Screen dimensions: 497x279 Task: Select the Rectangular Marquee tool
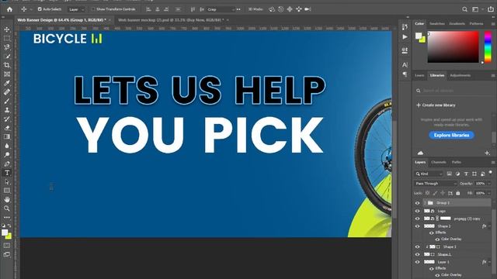click(x=7, y=38)
